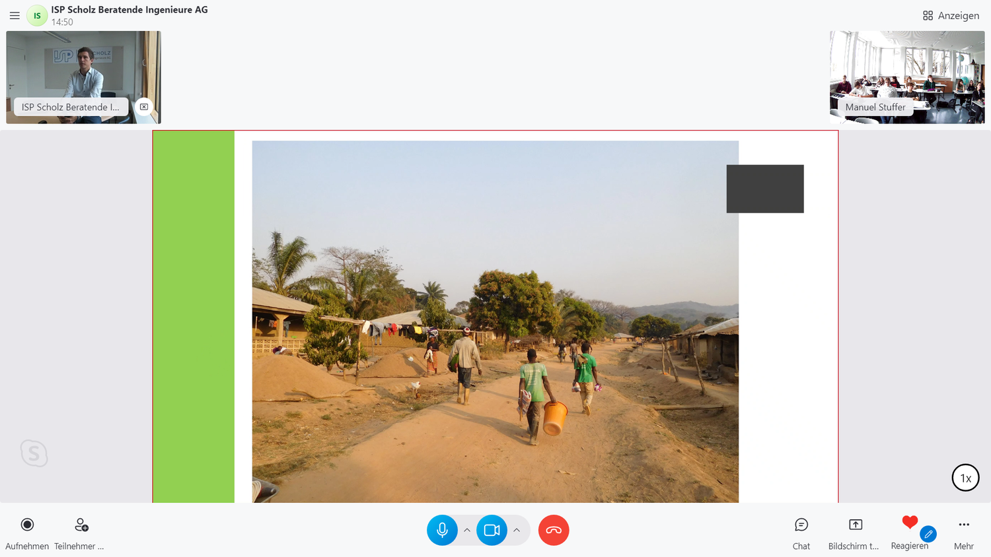Open the hamburger menu
The height and width of the screenshot is (557, 991).
pyautogui.click(x=15, y=15)
